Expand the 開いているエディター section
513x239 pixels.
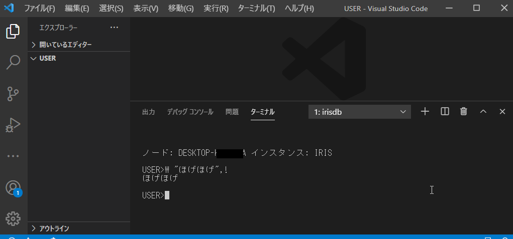65,45
